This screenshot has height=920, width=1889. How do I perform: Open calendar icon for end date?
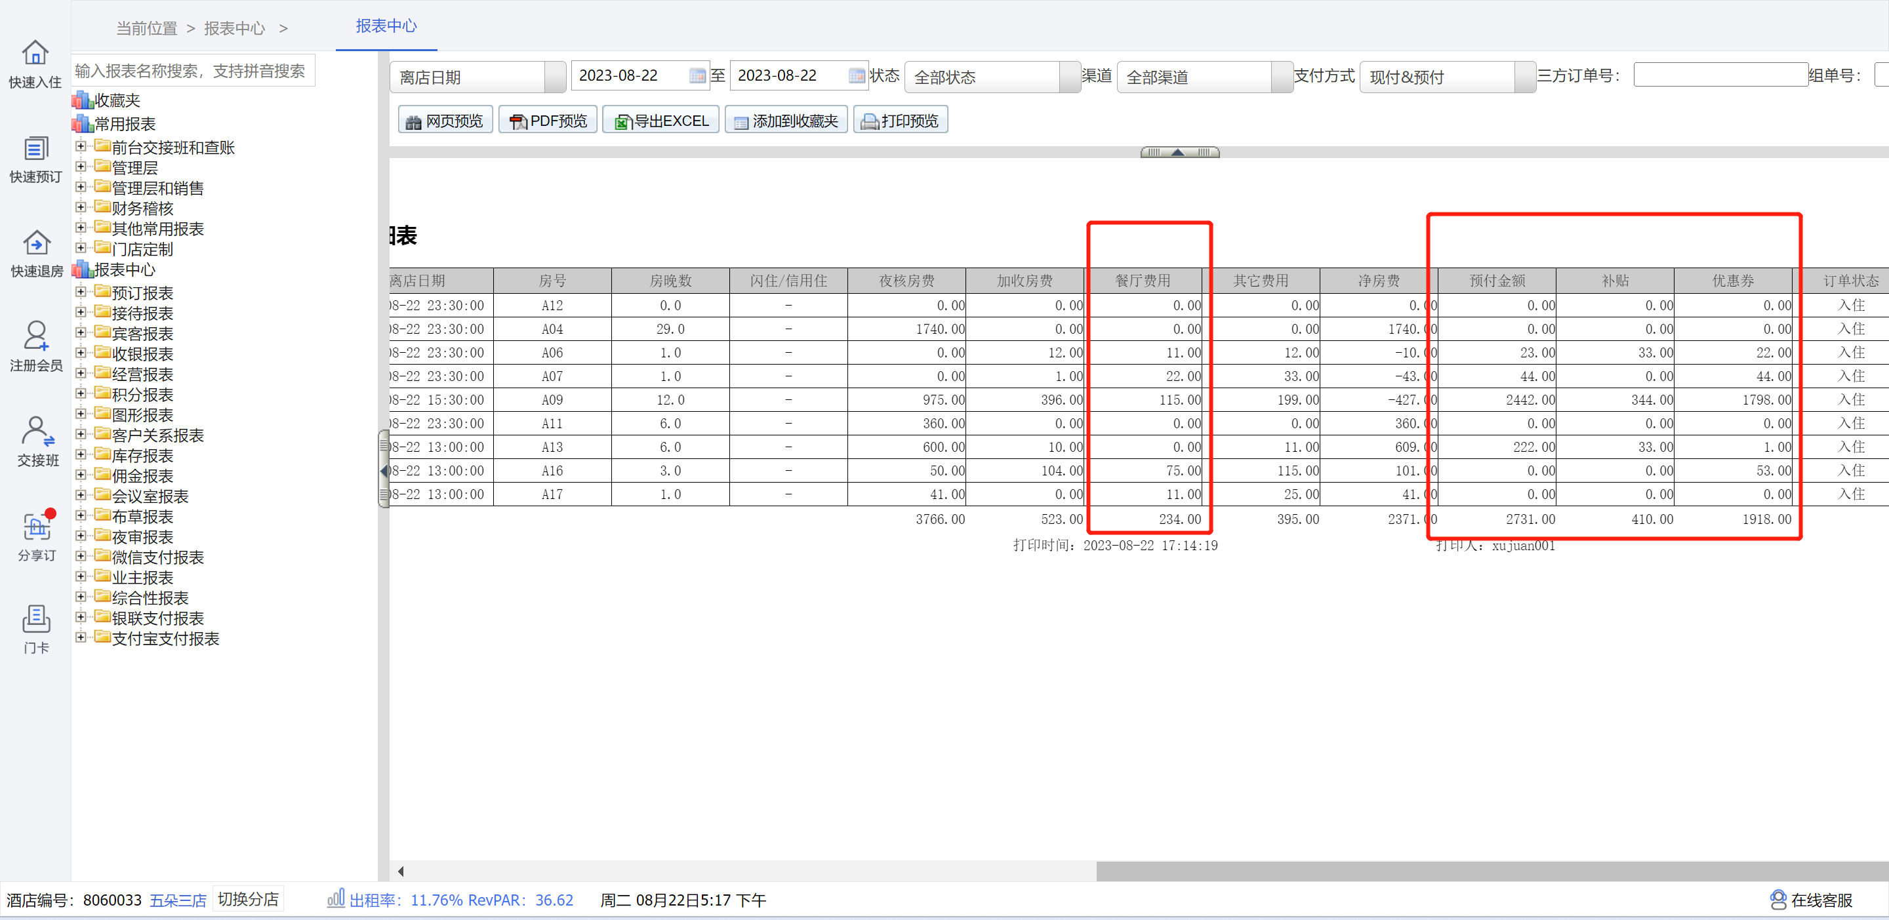point(856,75)
